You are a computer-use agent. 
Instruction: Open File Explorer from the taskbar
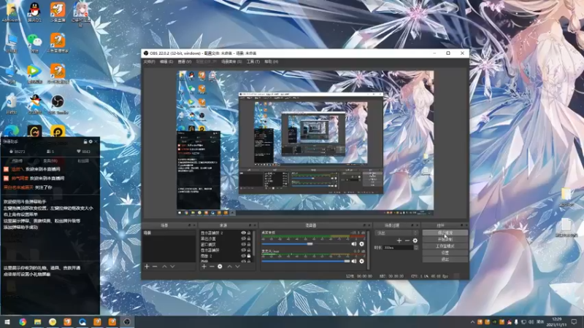38,321
